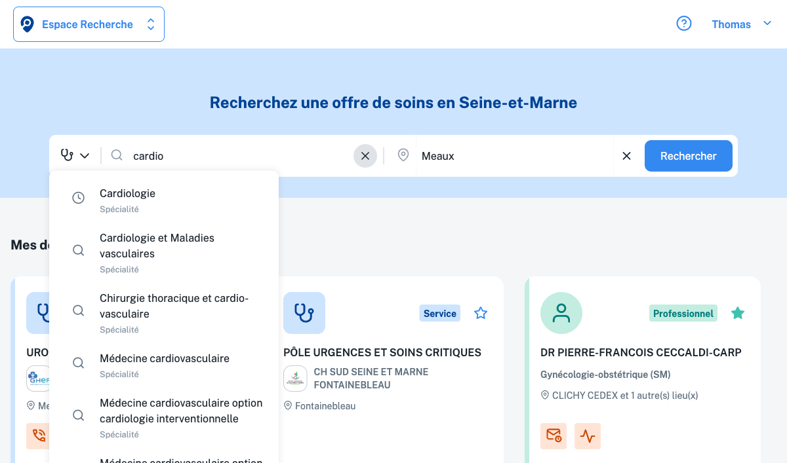Click the orange mail icon on the professional card
Image resolution: width=787 pixels, height=463 pixels.
click(554, 435)
